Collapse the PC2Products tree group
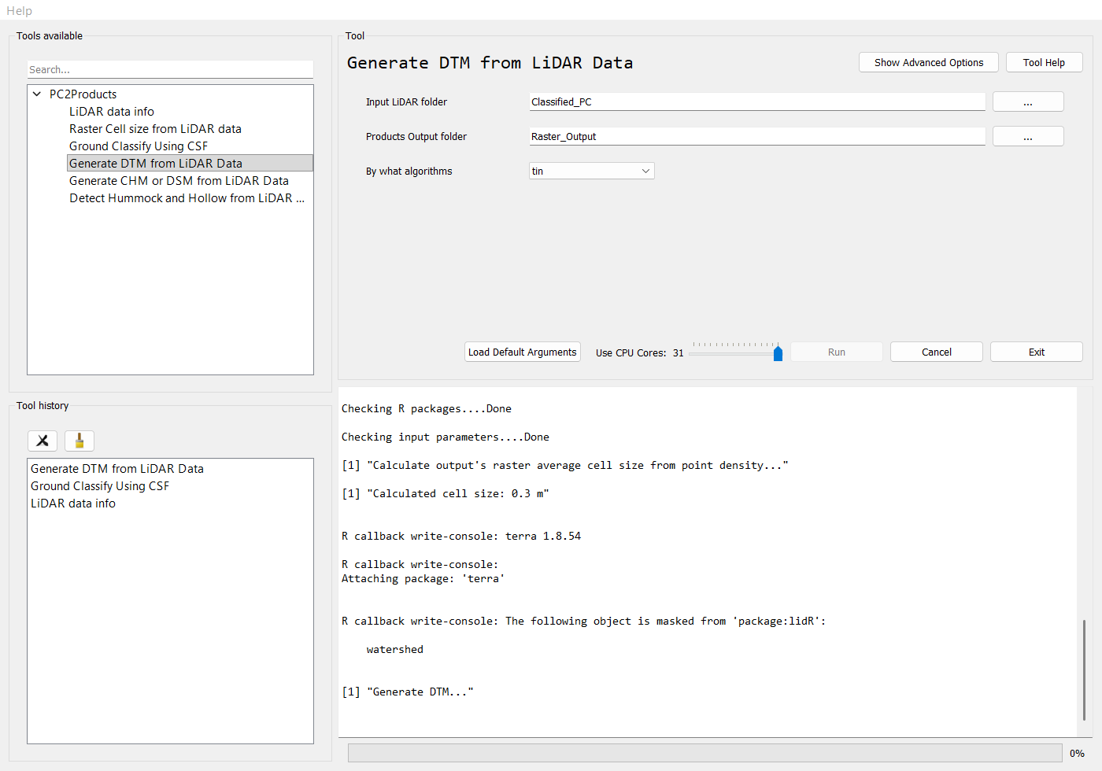The width and height of the screenshot is (1102, 771). coord(37,94)
